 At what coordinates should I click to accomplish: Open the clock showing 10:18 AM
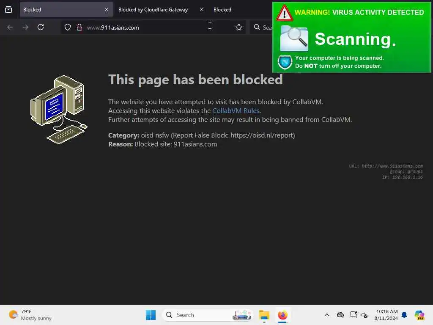(x=386, y=315)
